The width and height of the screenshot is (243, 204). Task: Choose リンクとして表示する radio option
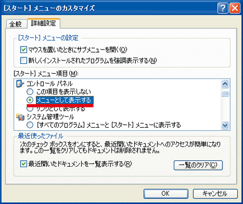pyautogui.click(x=30, y=109)
